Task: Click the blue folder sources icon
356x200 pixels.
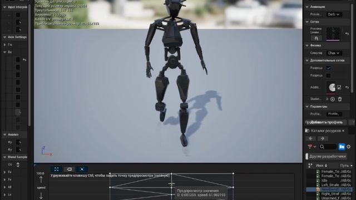Action: point(342,147)
